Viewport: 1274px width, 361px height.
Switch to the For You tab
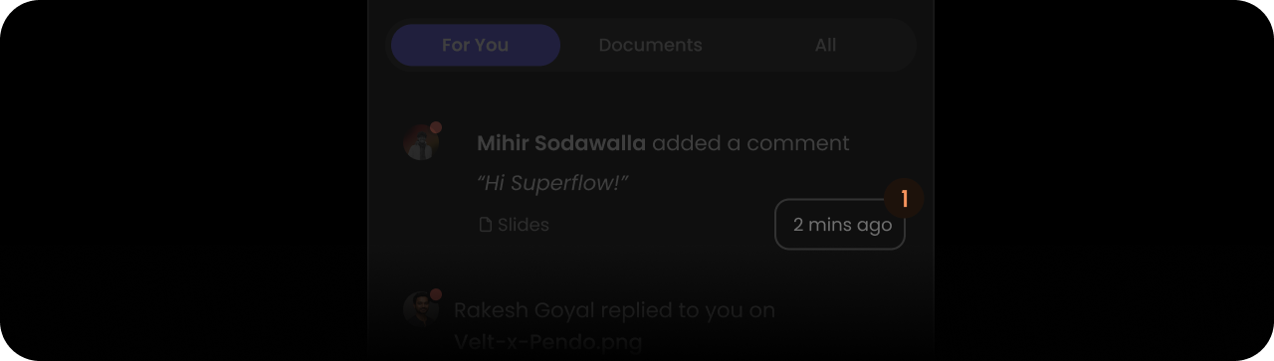(476, 46)
